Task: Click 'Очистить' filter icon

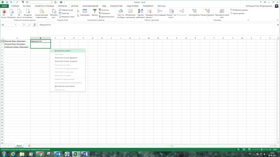Action: tap(104, 10)
